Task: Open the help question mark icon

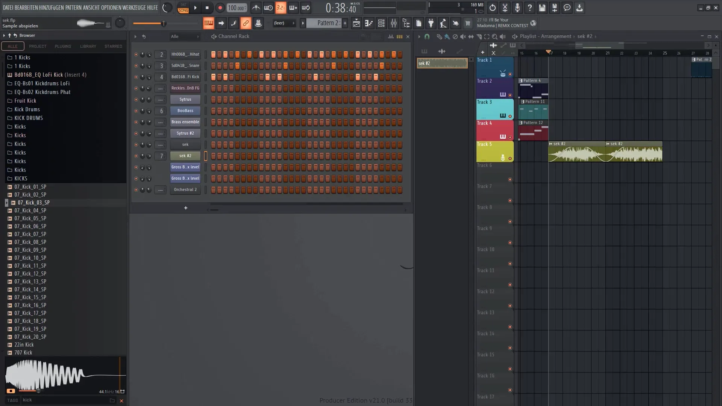Action: pyautogui.click(x=529, y=8)
